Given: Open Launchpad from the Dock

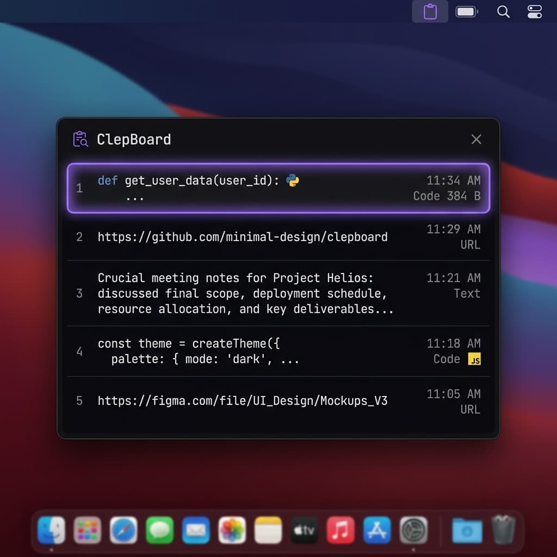Looking at the screenshot, I should point(88,530).
